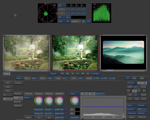Open the Triptych view dropdown
Viewport: 150px width, 120px height.
[x=54, y=73]
